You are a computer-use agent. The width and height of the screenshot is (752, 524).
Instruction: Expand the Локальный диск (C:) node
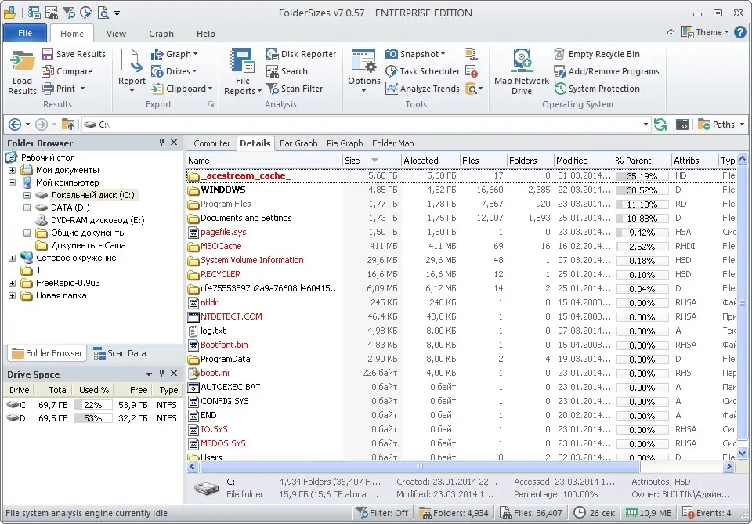tap(27, 195)
